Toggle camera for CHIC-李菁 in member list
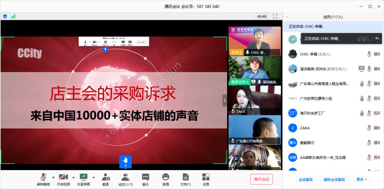 (x=377, y=54)
